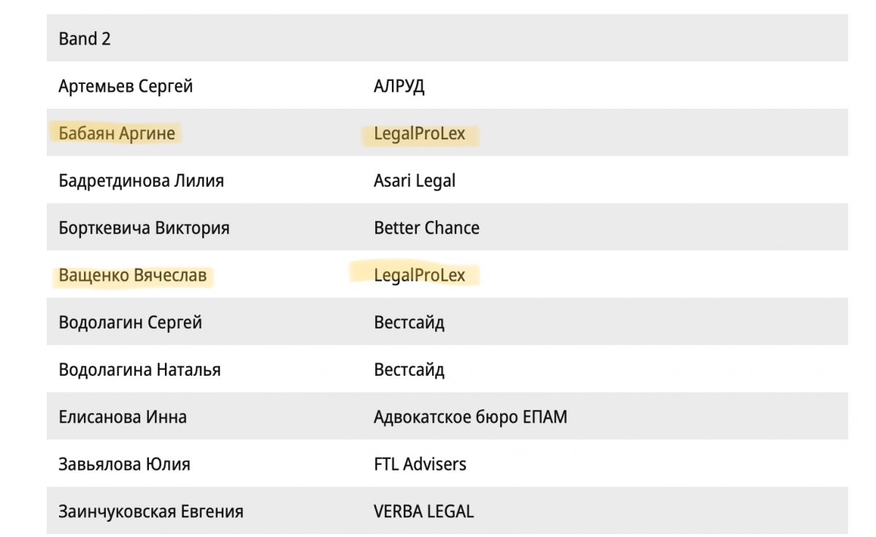Click the firm FTL Advisers
Viewport: 876px width, 537px height.
(420, 464)
